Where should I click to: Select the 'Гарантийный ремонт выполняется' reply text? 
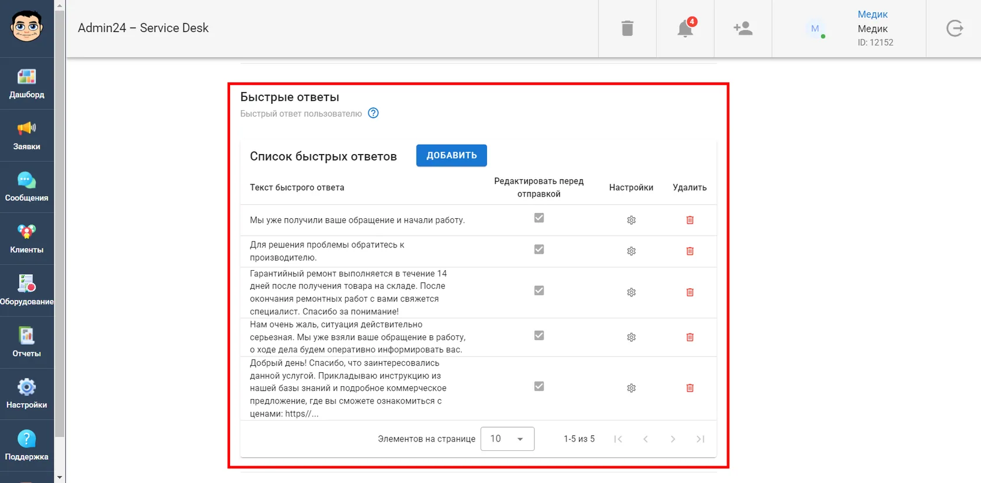[x=349, y=292]
